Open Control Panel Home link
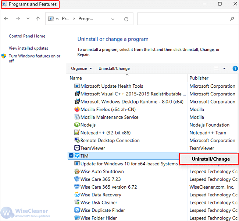This screenshot has width=239, height=221. (x=27, y=36)
